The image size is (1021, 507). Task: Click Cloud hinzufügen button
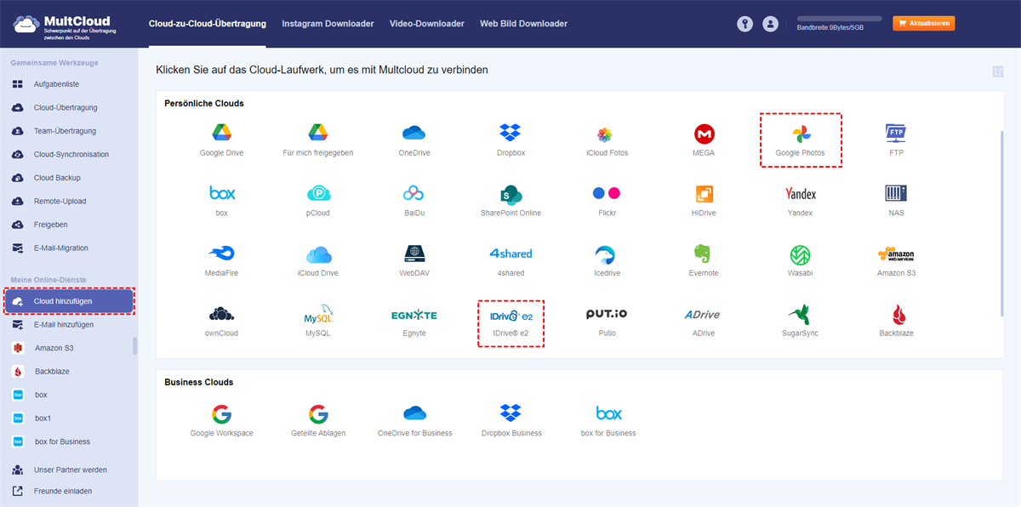[x=69, y=301]
